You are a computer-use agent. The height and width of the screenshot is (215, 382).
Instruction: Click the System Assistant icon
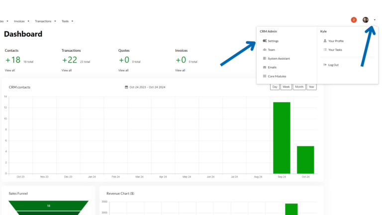[265, 59]
